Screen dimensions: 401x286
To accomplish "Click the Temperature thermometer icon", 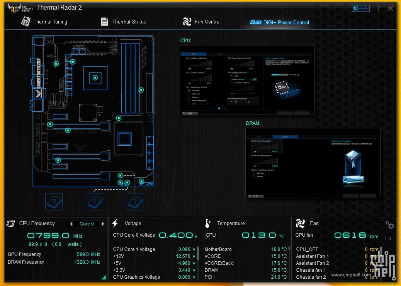I will (x=208, y=223).
